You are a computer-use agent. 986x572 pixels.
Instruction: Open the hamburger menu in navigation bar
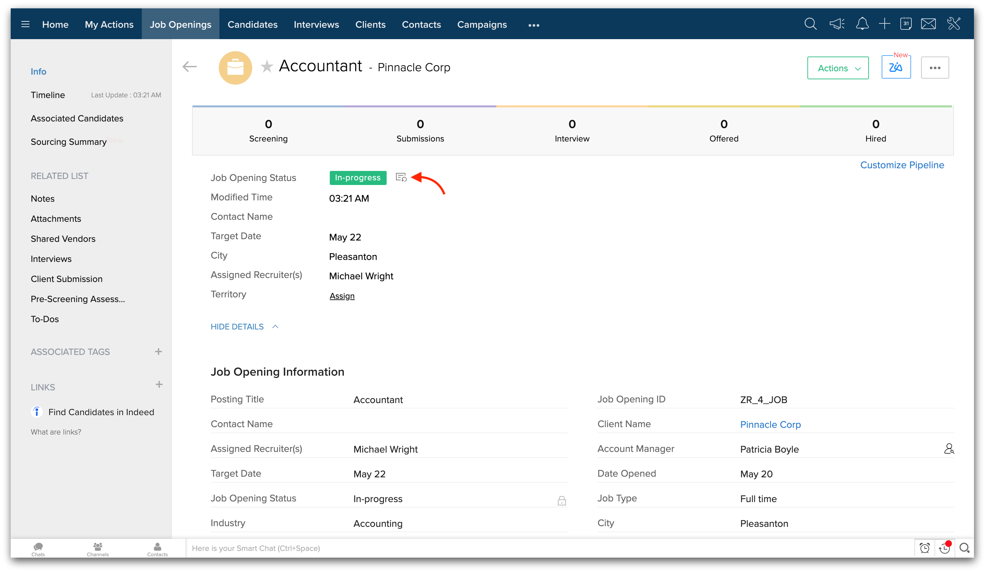click(x=25, y=24)
